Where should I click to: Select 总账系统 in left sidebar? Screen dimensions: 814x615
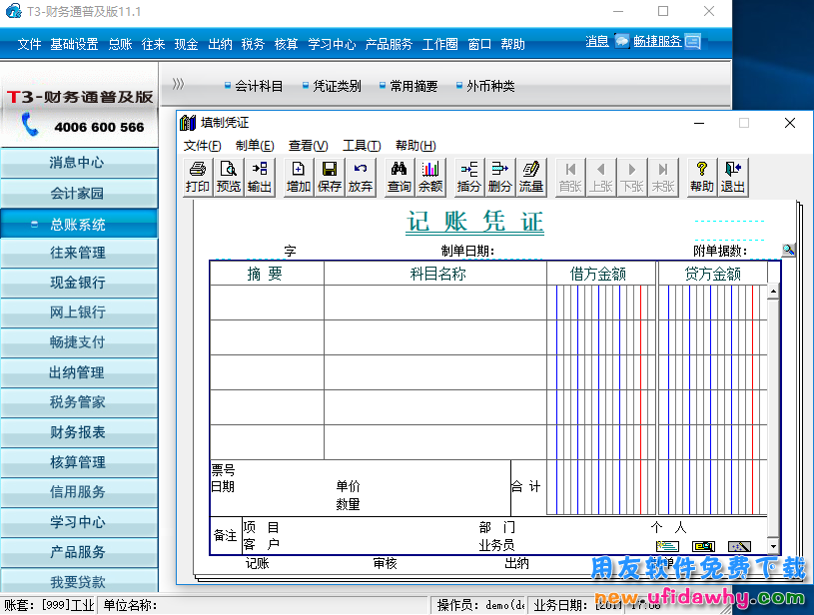coord(78,224)
